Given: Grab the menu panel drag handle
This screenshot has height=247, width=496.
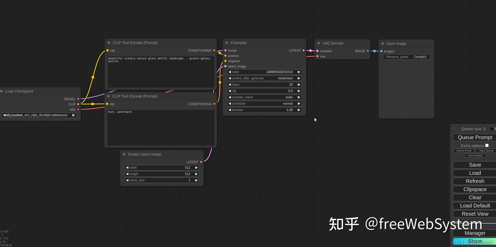Looking at the screenshot, I should [454, 129].
